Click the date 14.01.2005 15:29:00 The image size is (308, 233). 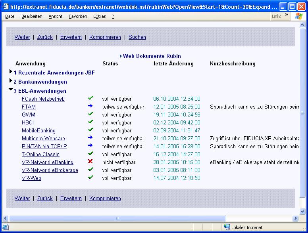[x=177, y=146]
